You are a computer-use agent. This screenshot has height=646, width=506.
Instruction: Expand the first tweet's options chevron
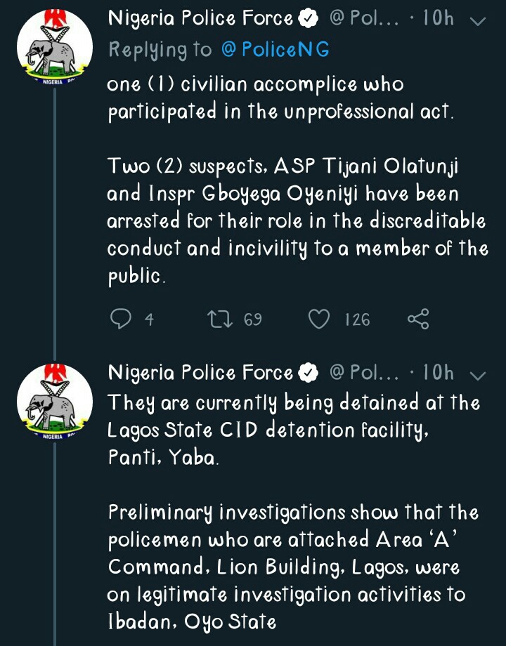click(x=477, y=20)
